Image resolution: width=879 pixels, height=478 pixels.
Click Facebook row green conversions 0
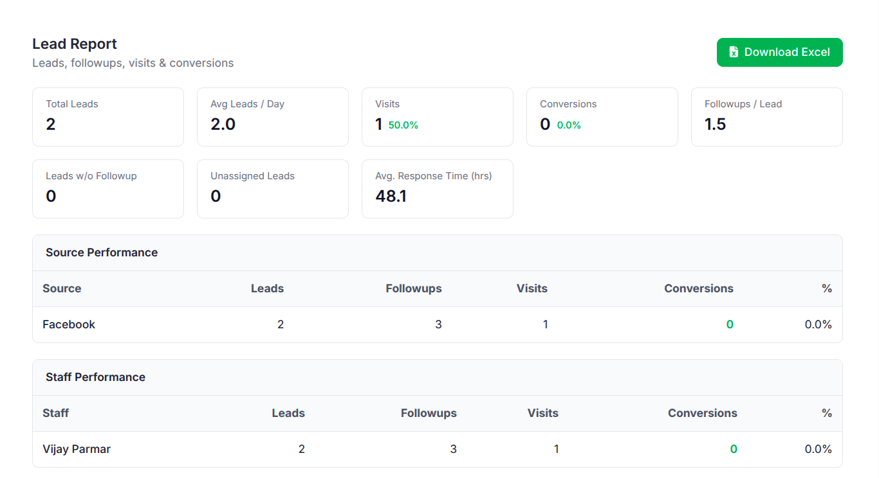pos(730,324)
